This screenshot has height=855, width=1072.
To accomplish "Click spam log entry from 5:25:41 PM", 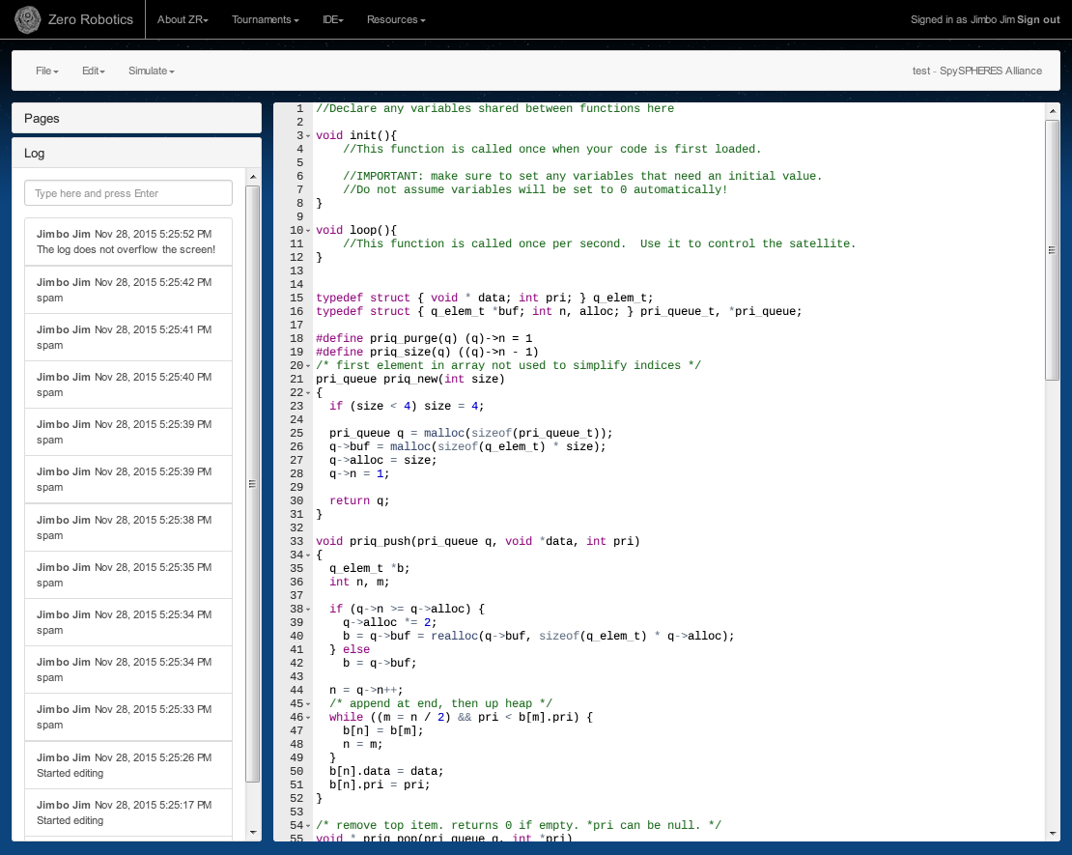I will [x=128, y=337].
